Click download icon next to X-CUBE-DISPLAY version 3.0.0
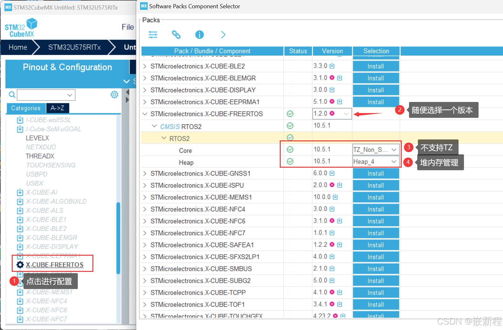 tap(332, 90)
